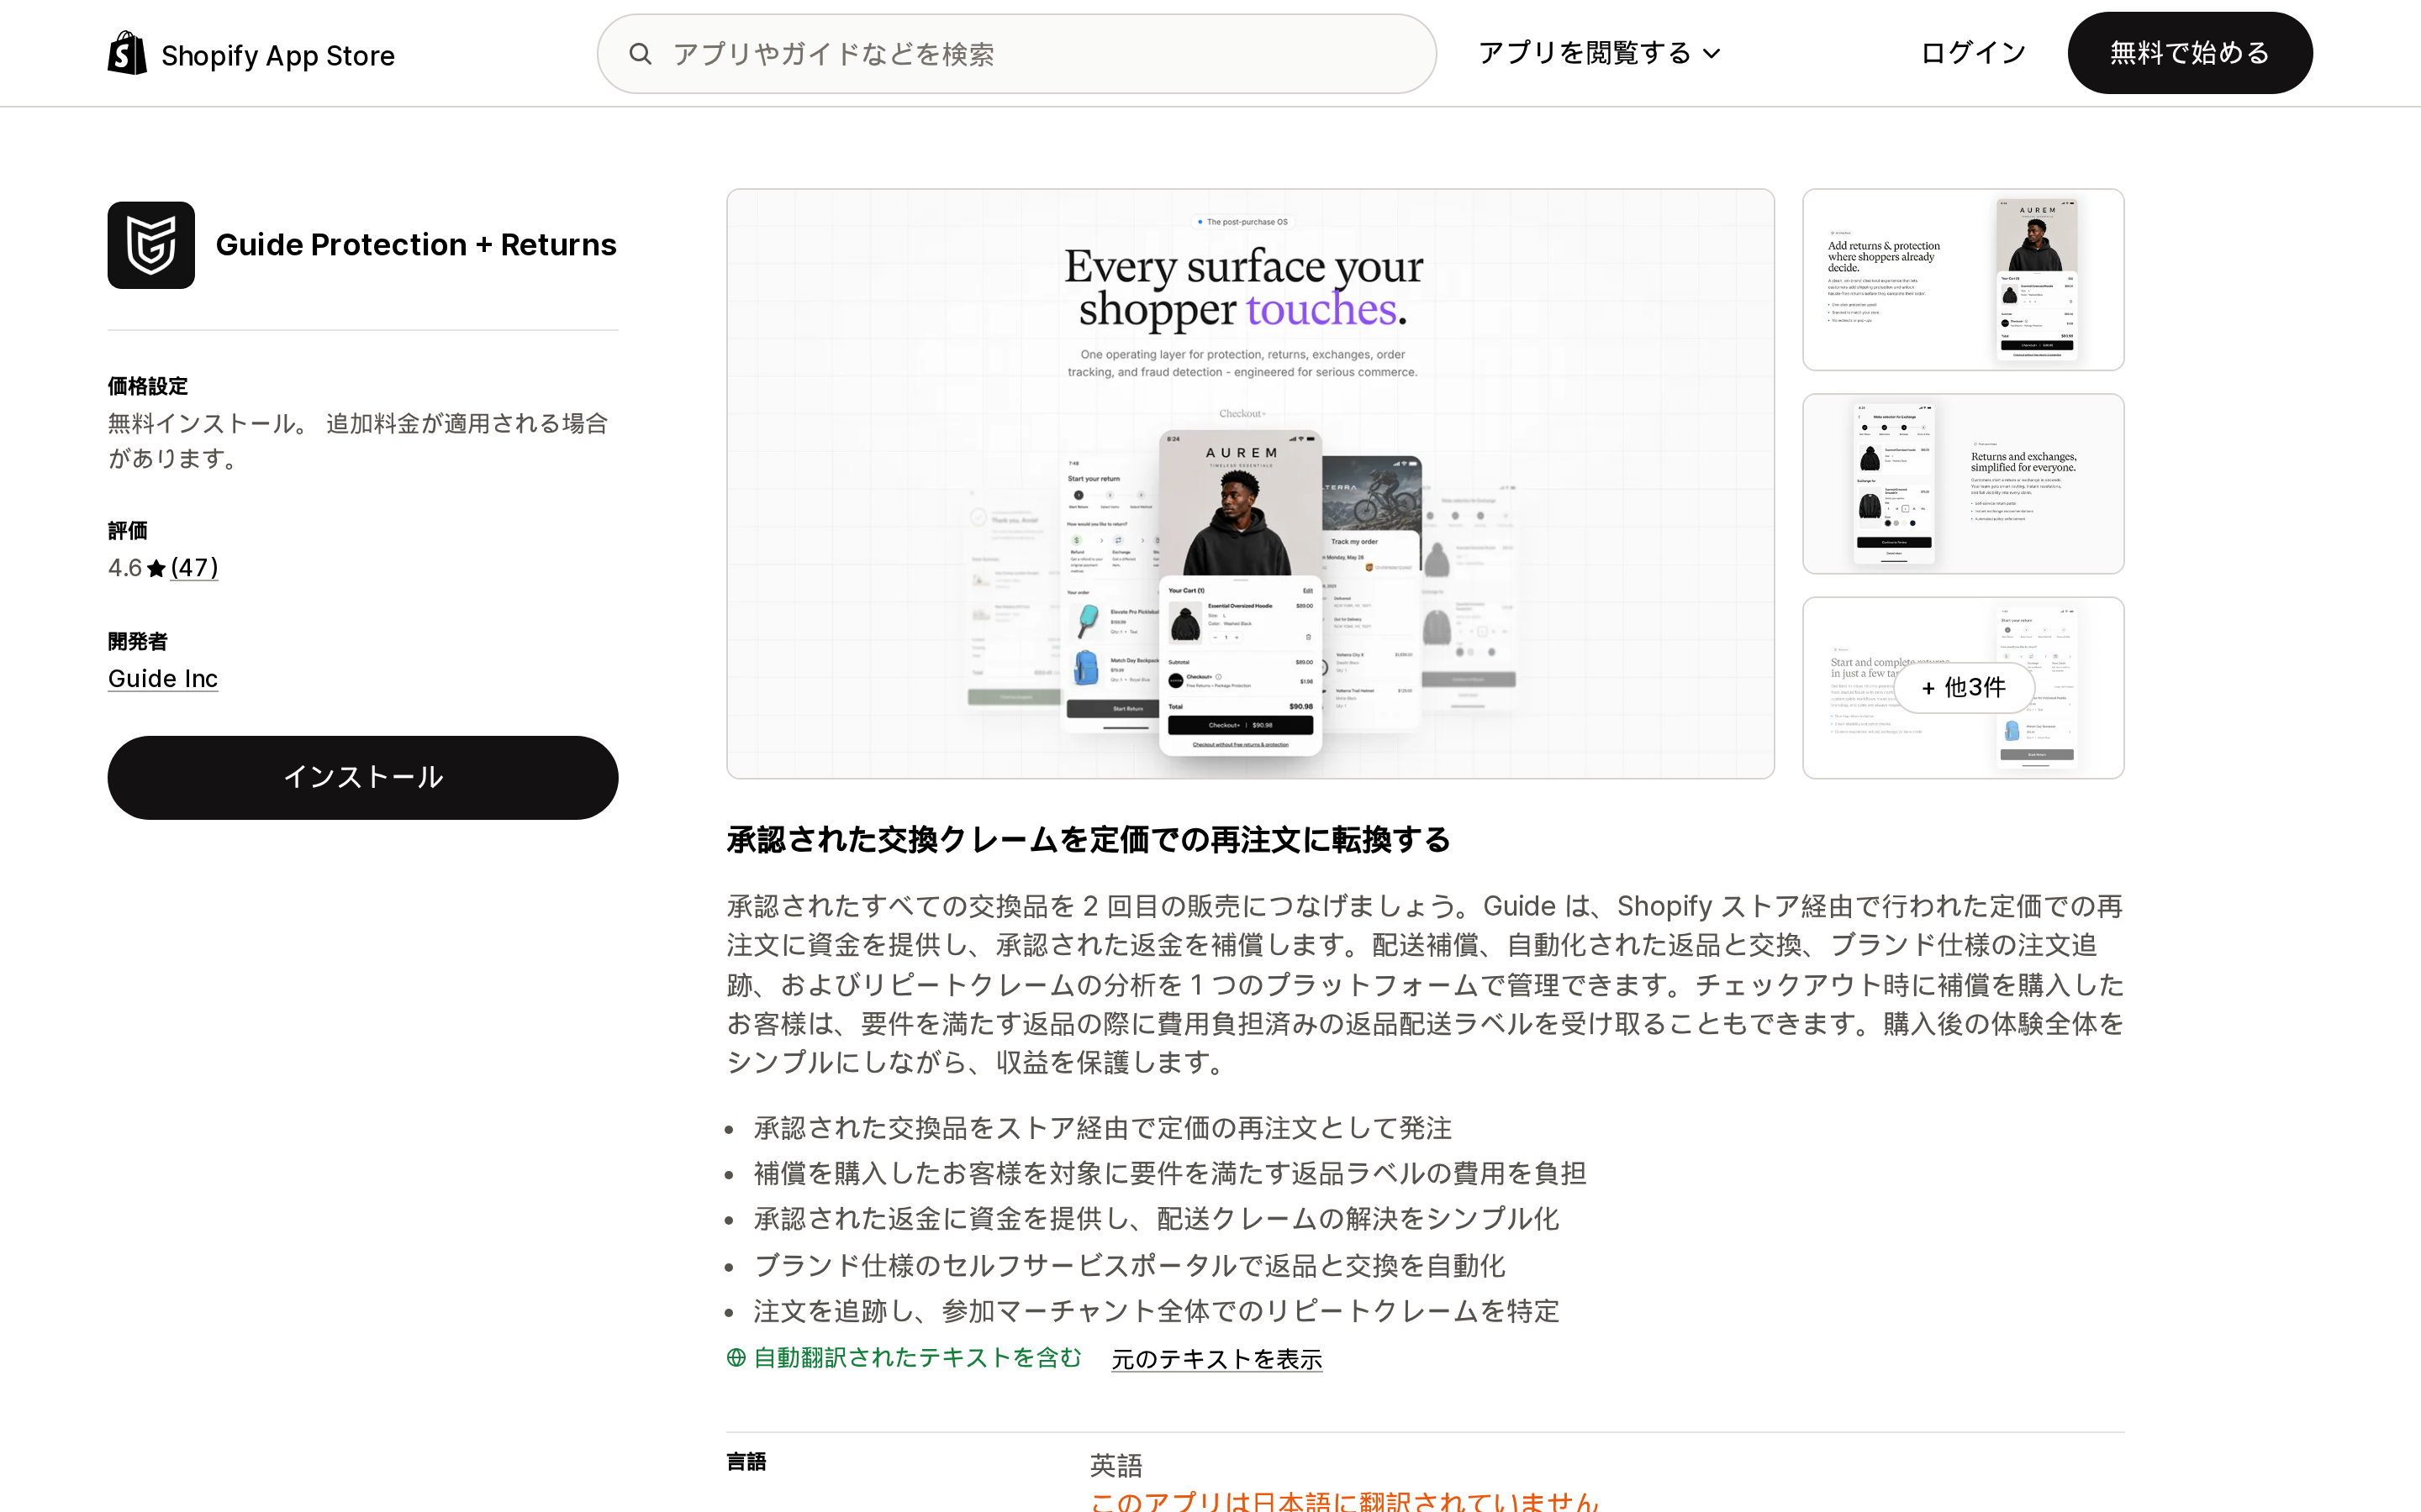This screenshot has width=2421, height=1512.
Task: Click 自動翻訳されたテキストを含む notice
Action: click(905, 1358)
